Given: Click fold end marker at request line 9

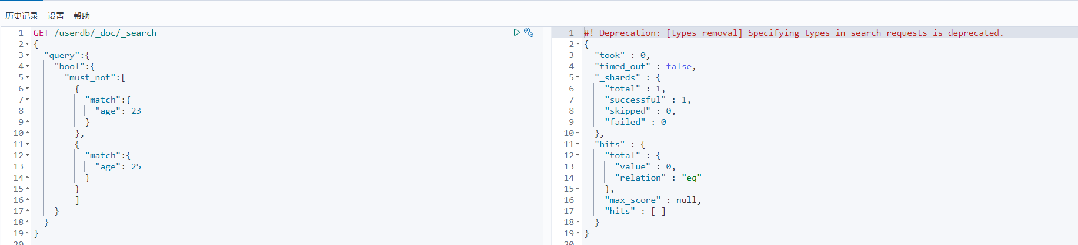Looking at the screenshot, I should click(x=27, y=122).
